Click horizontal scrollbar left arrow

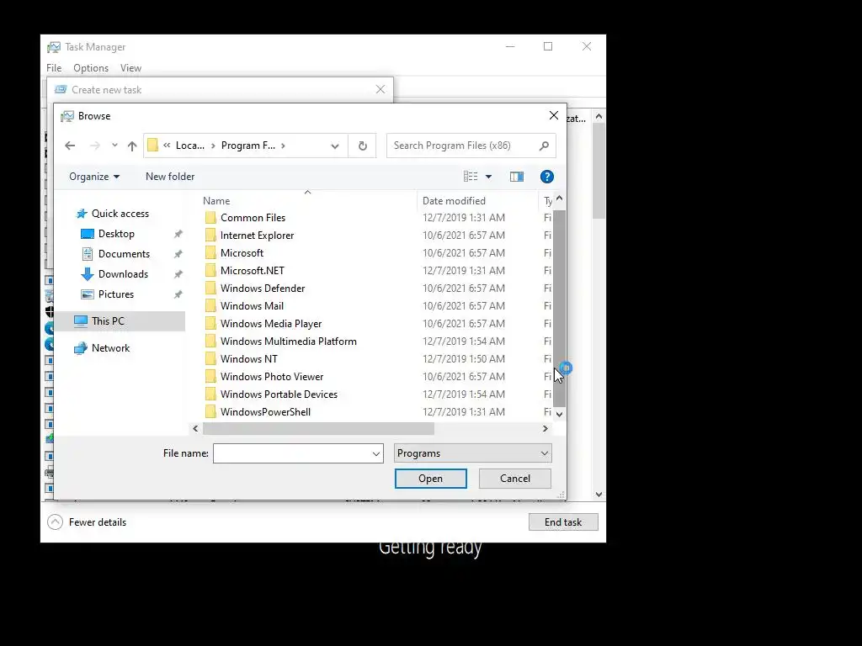click(x=195, y=428)
